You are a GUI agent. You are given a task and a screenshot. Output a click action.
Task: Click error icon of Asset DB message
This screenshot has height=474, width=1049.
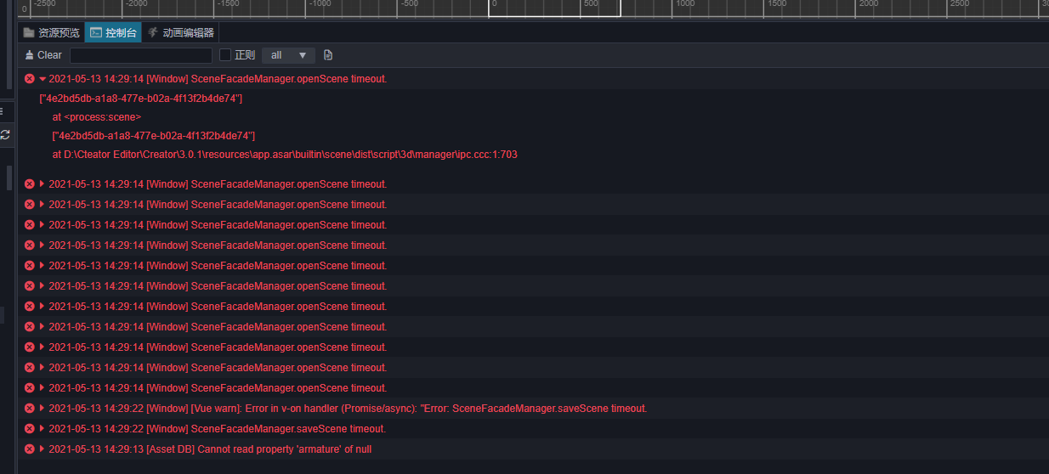tap(30, 449)
